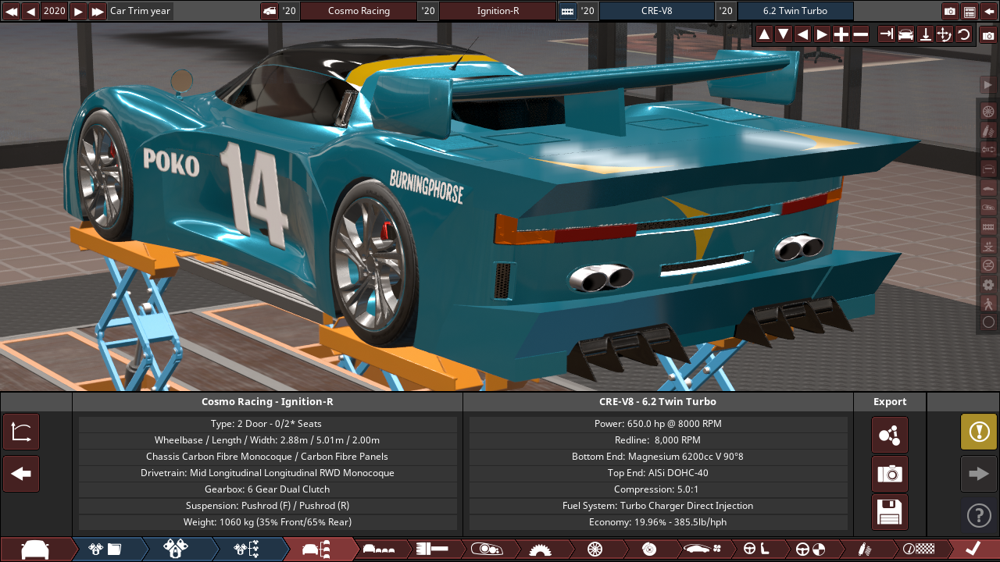Viewport: 1000px width, 562px height.
Task: Toggle headlight fixtures visibility in the side panel
Action: point(987,207)
